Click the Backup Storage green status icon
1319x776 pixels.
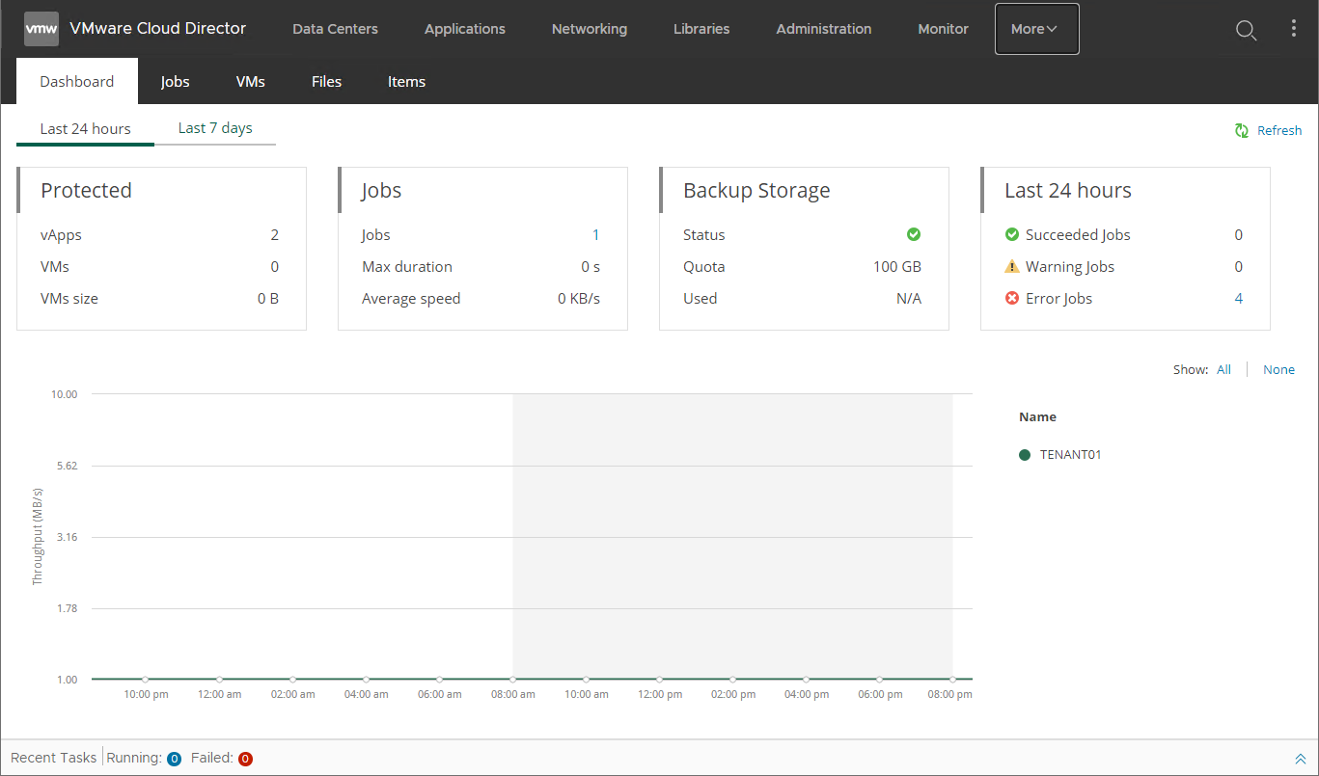coord(914,234)
